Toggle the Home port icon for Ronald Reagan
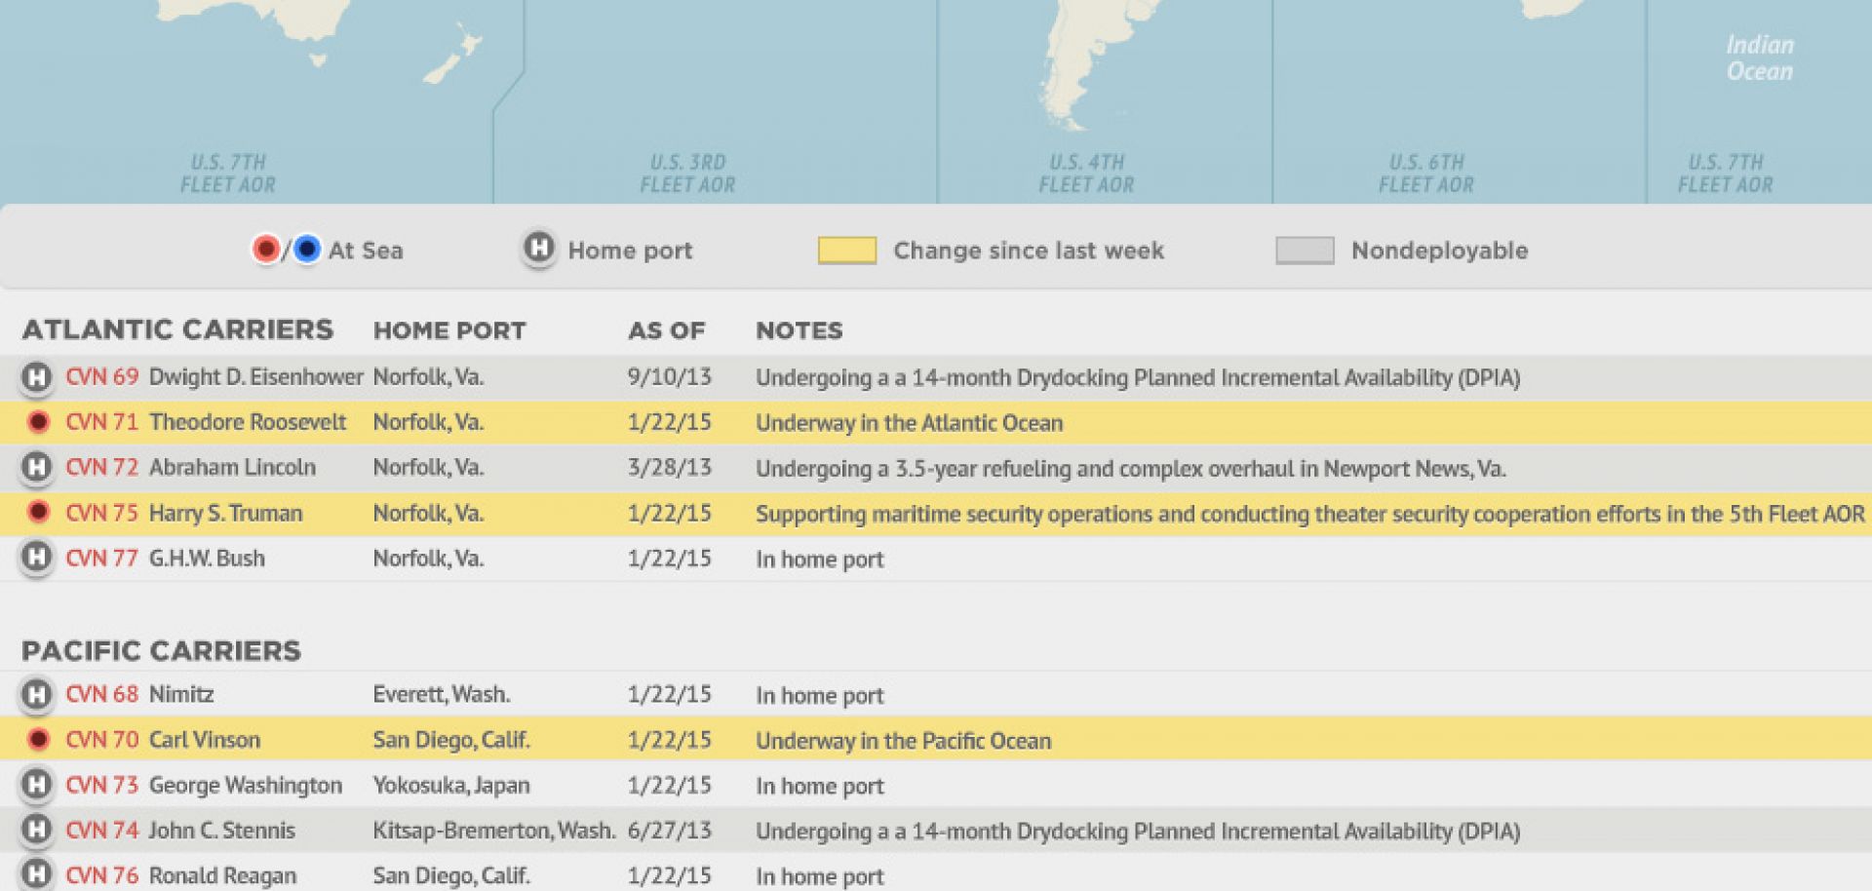Image resolution: width=1872 pixels, height=891 pixels. click(37, 874)
